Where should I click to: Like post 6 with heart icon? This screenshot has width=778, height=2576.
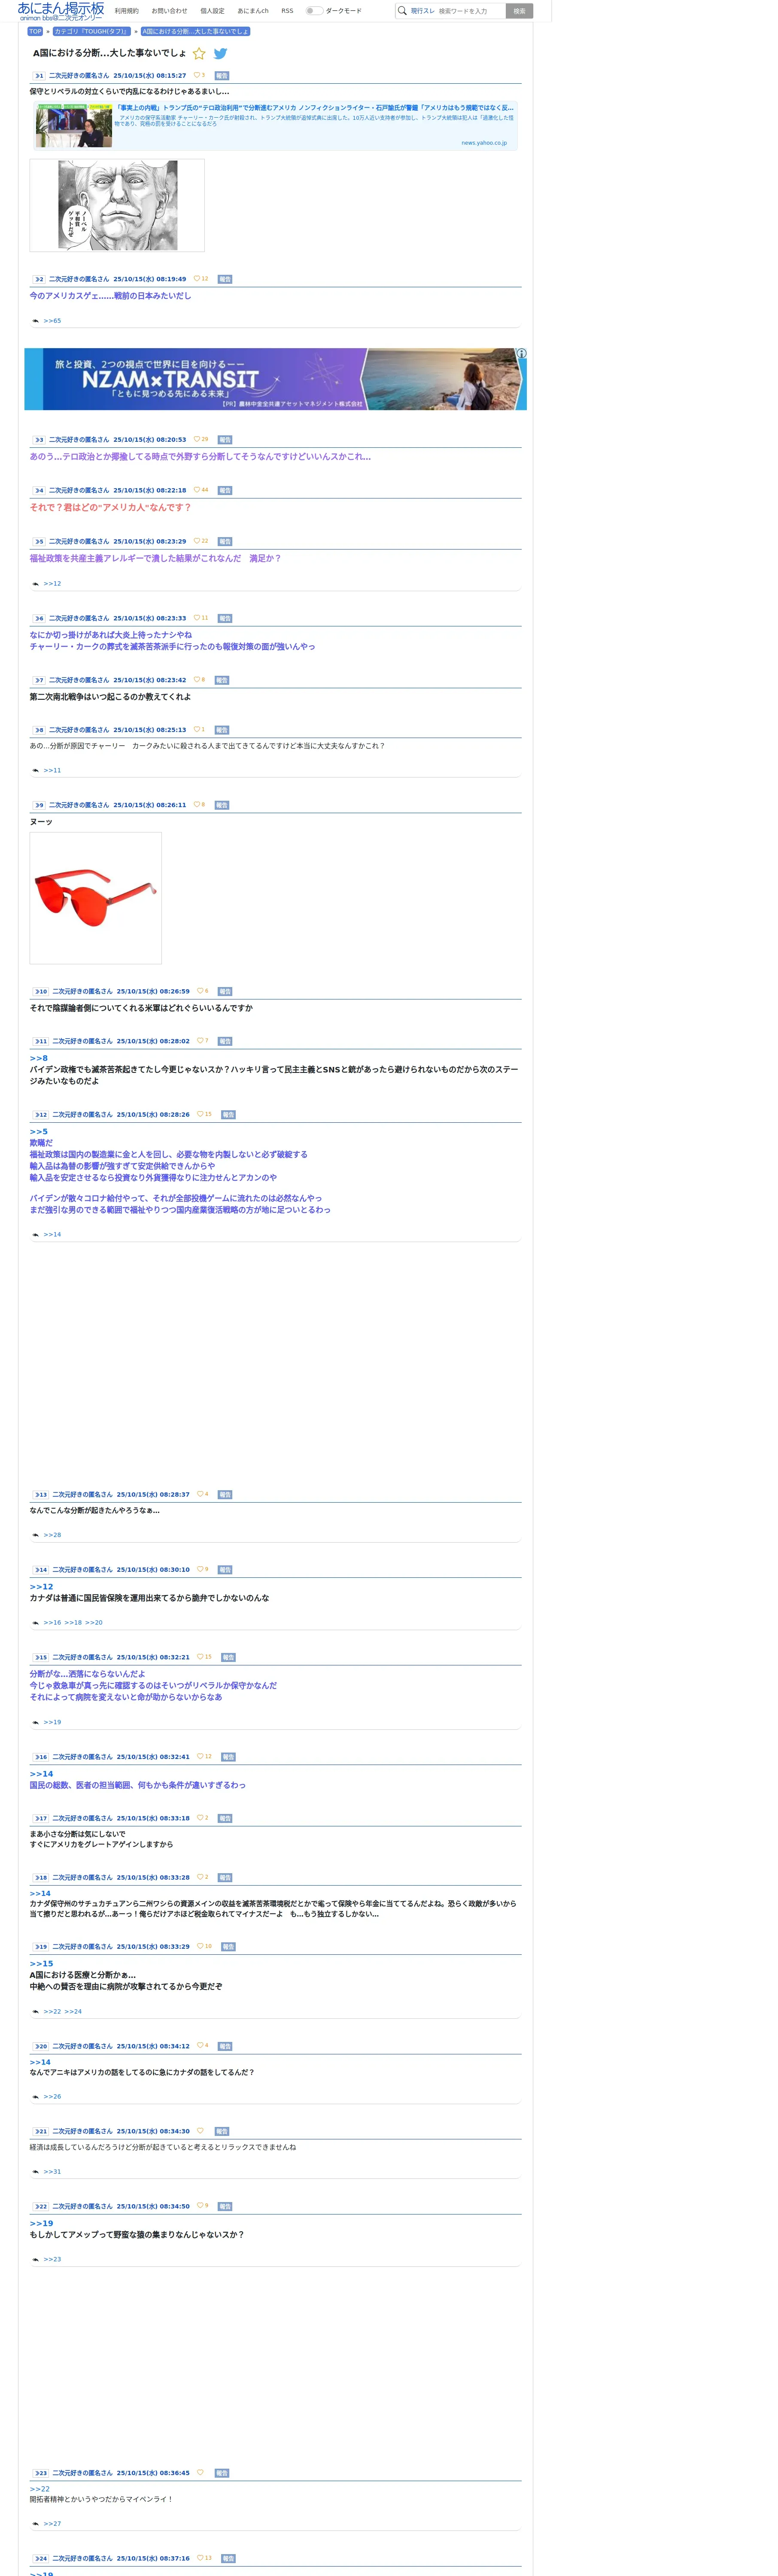pos(197,618)
